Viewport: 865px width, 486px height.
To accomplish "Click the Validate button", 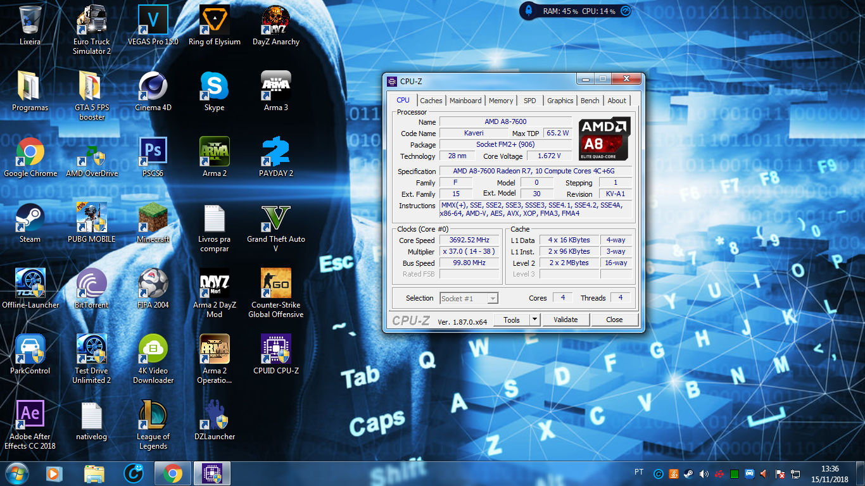I will click(x=565, y=320).
